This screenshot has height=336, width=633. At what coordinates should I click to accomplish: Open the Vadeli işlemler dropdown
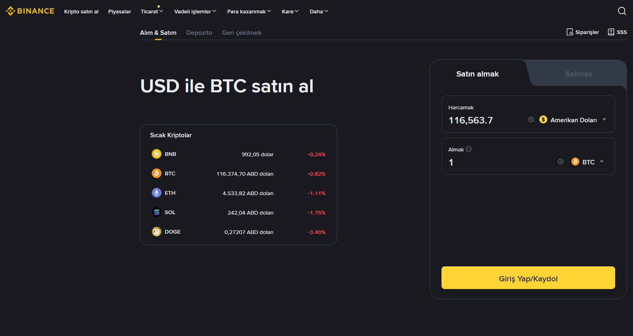195,11
